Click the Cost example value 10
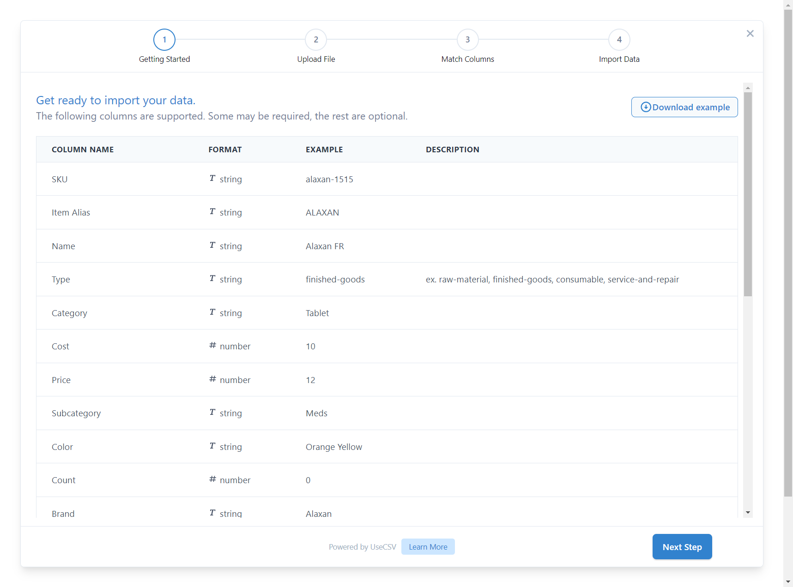This screenshot has width=793, height=587. [x=310, y=347]
